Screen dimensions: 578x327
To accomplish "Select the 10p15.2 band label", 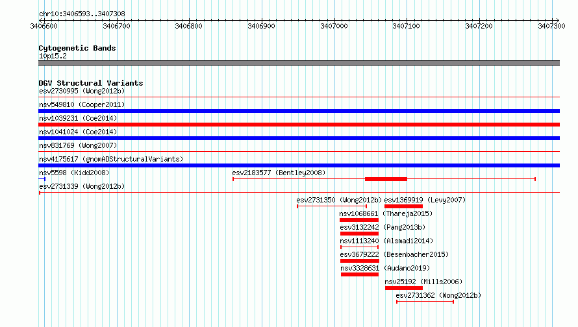I will pos(53,56).
